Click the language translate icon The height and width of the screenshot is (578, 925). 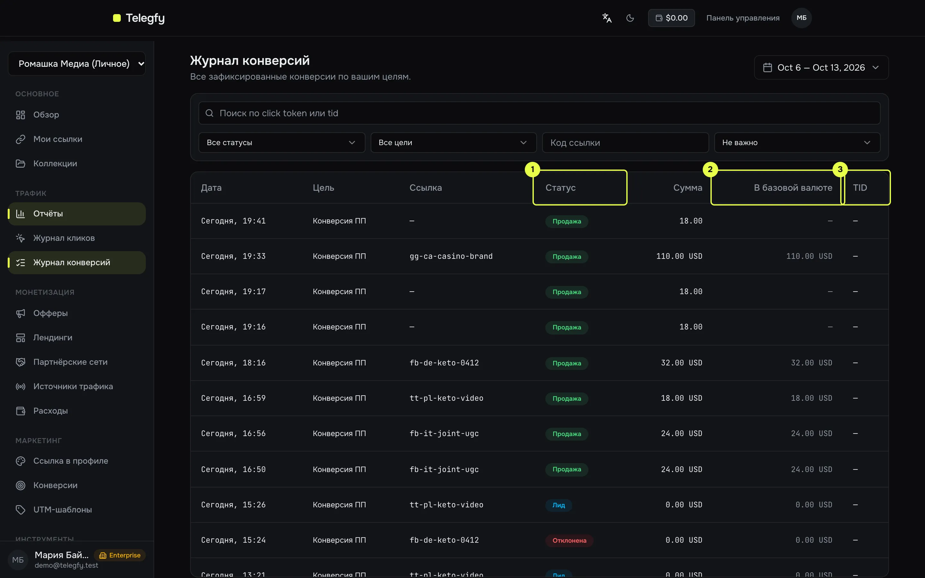click(x=607, y=18)
